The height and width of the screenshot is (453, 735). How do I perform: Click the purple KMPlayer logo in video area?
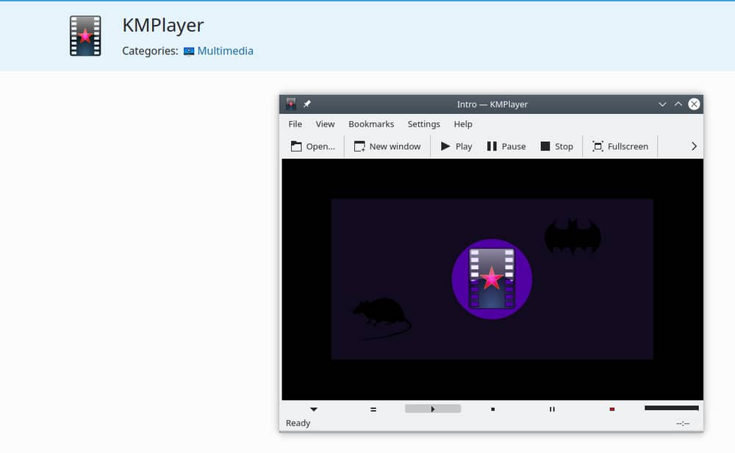(x=492, y=279)
